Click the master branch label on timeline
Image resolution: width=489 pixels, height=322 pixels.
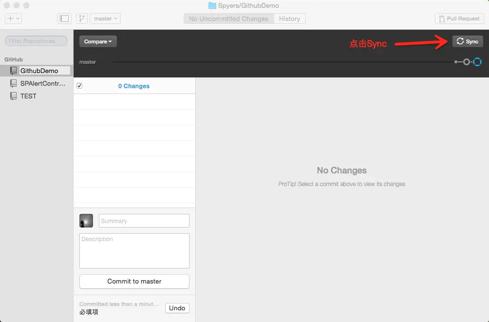(88, 62)
